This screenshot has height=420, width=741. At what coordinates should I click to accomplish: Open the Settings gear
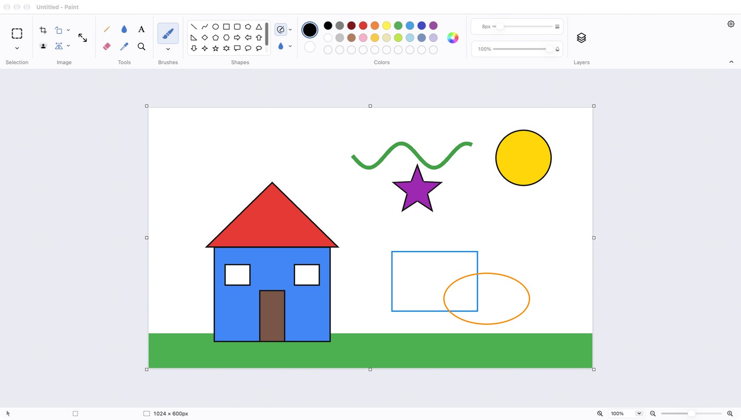pos(731,24)
